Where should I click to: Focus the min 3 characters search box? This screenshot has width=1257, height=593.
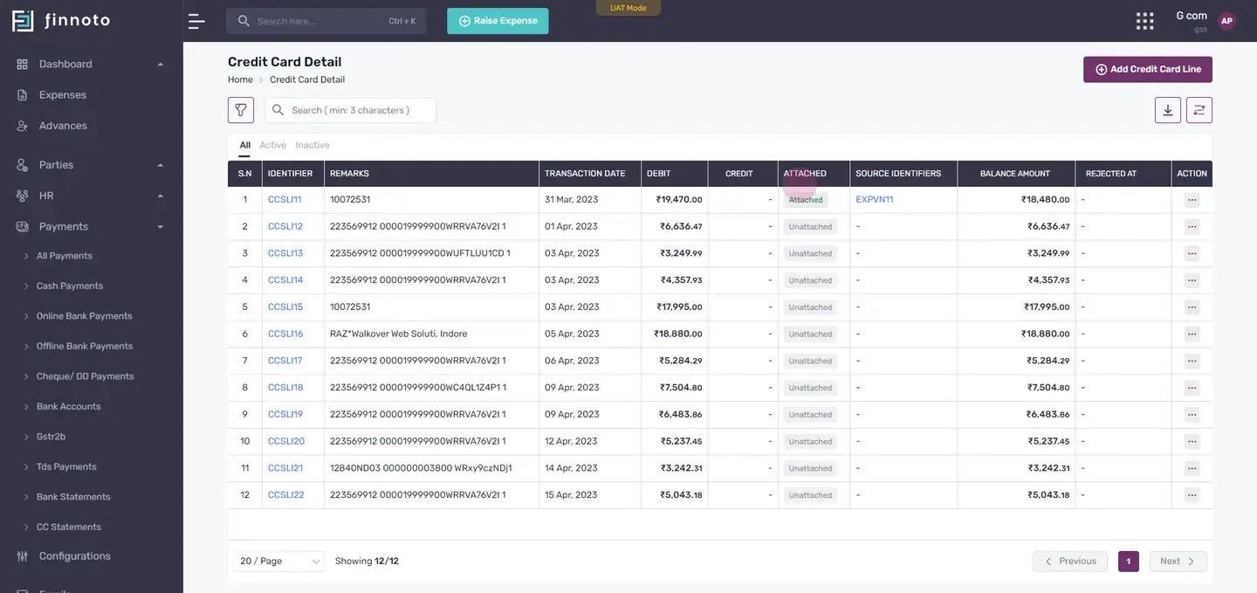coord(351,110)
